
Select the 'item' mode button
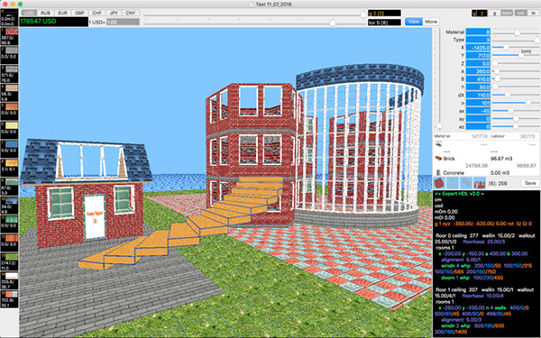(507, 13)
